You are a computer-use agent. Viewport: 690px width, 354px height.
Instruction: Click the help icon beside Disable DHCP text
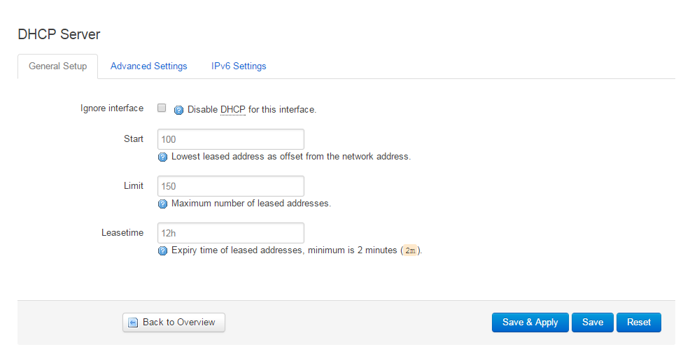click(178, 110)
